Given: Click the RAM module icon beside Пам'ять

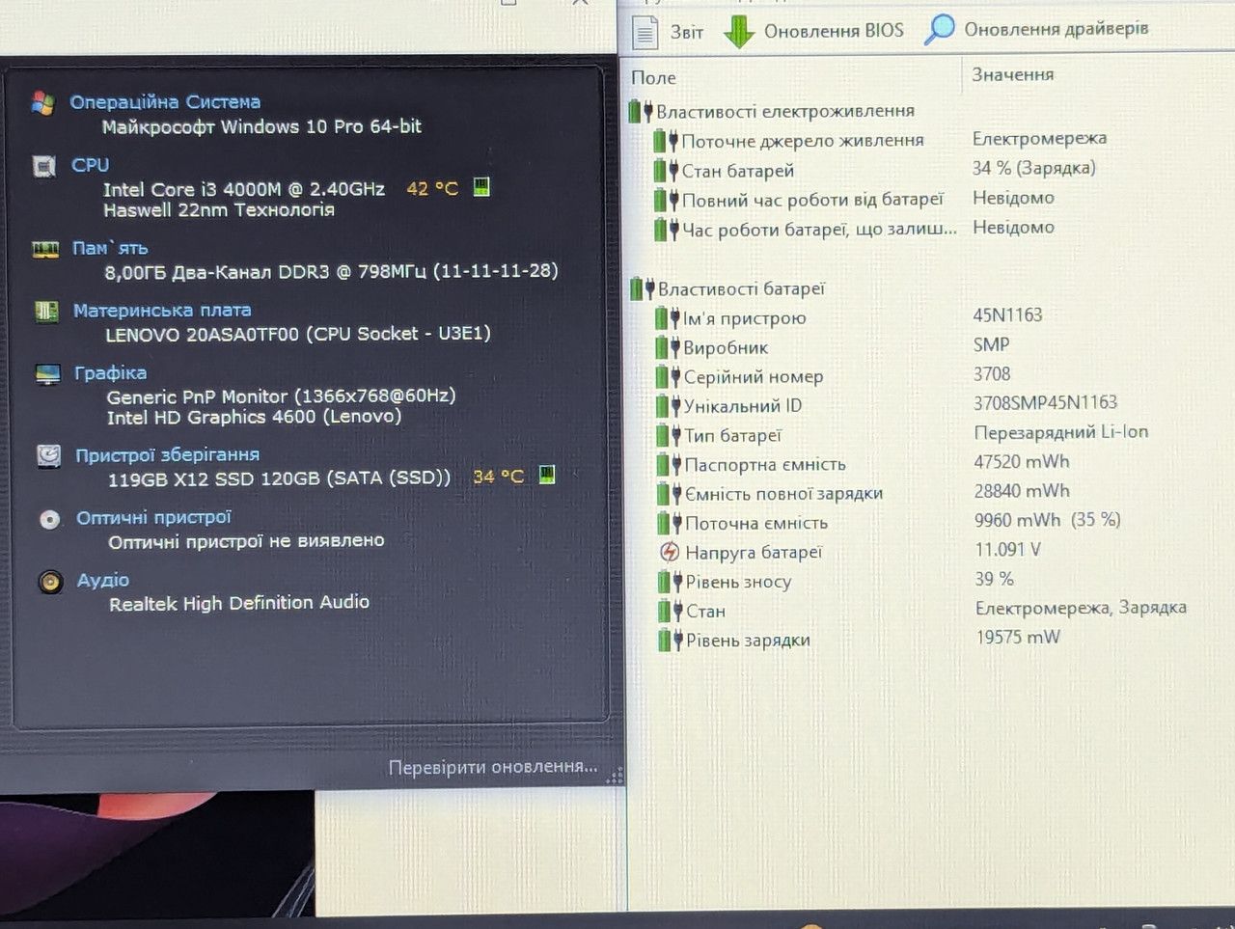Looking at the screenshot, I should pos(45,250).
